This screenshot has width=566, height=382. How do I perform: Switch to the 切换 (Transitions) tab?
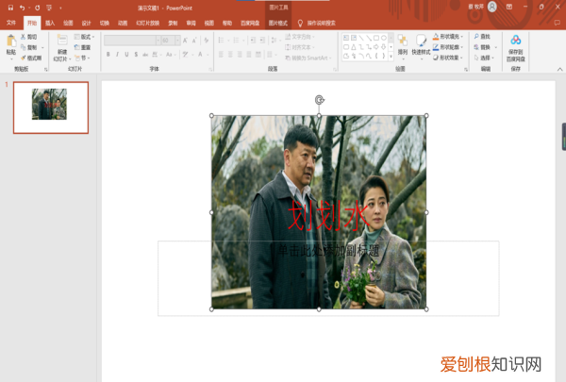click(x=105, y=23)
